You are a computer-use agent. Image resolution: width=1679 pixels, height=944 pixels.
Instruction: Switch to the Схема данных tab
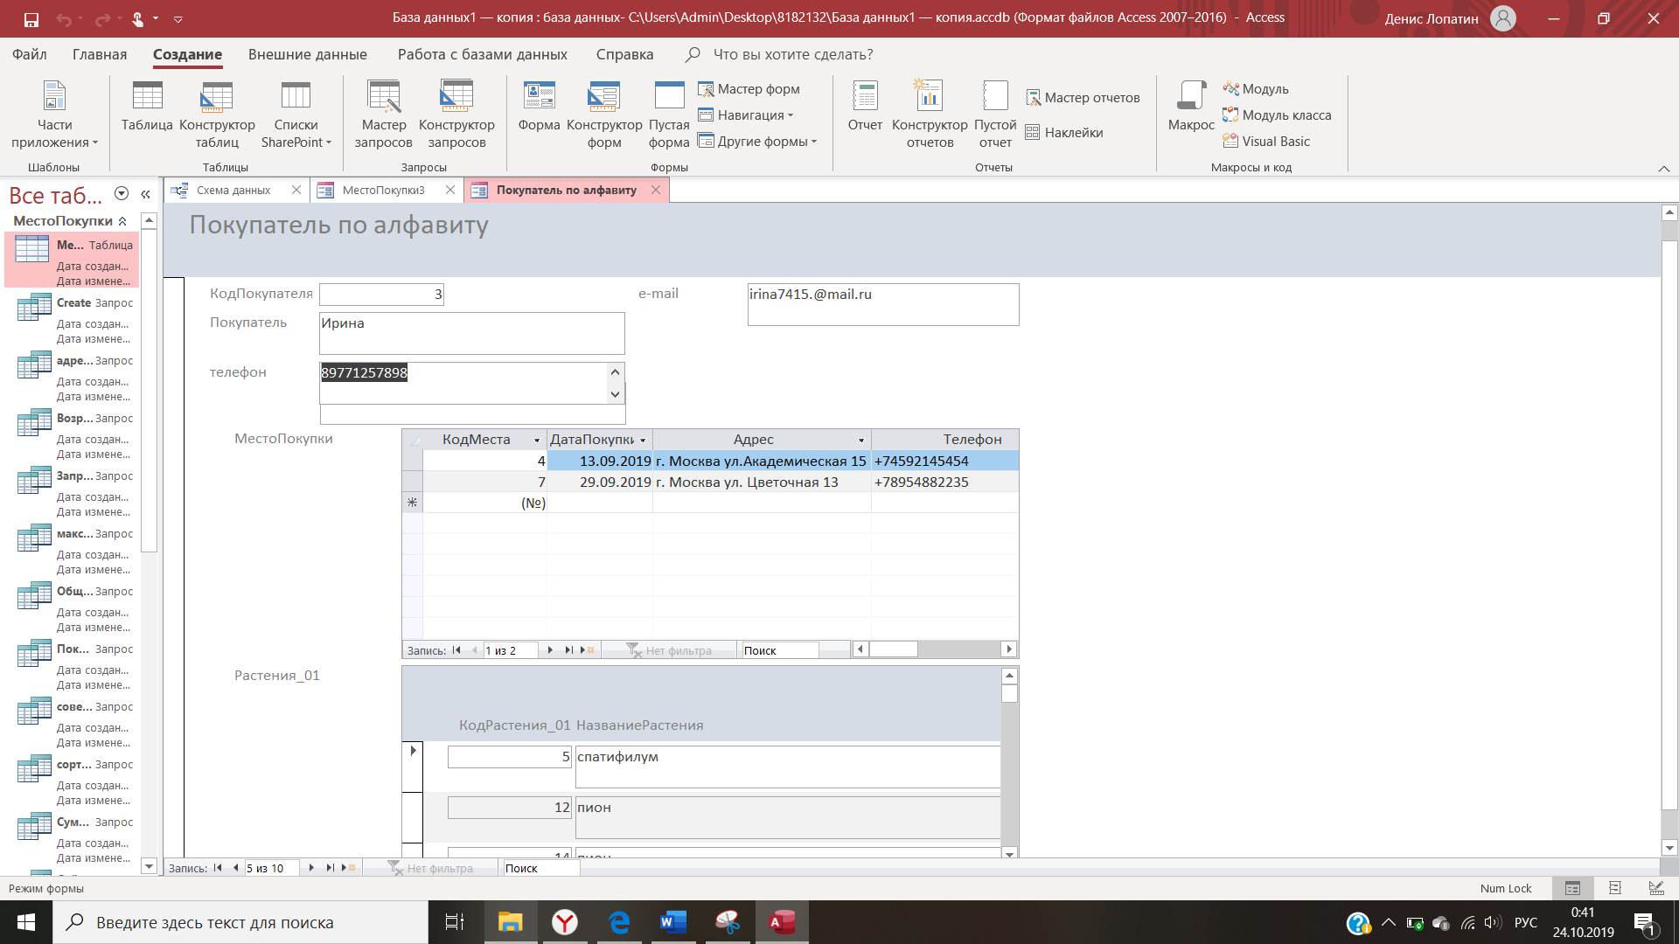pyautogui.click(x=233, y=190)
